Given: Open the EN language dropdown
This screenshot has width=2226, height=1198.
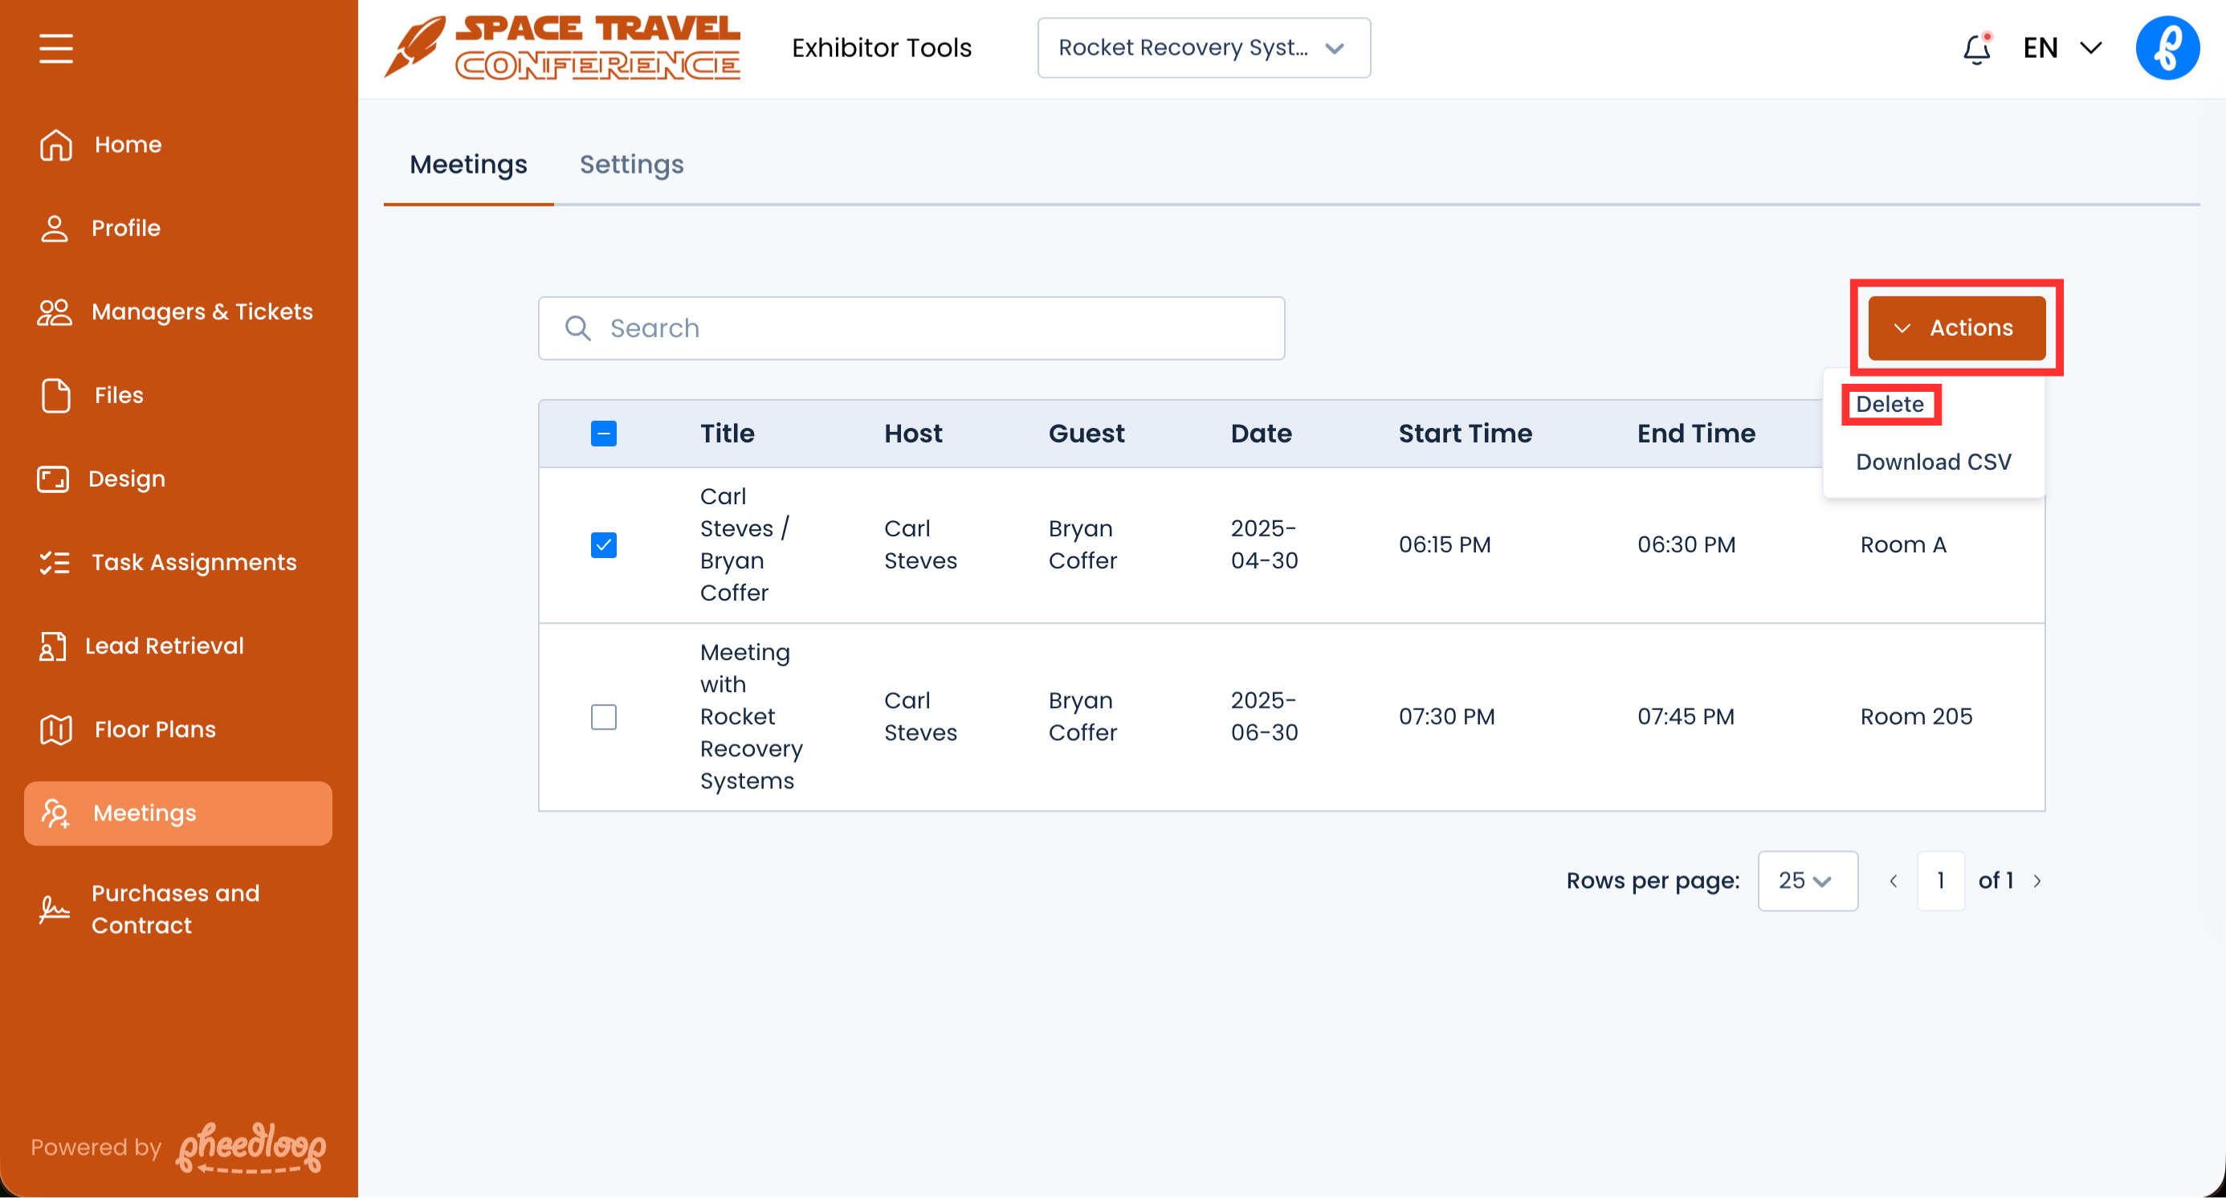Looking at the screenshot, I should pyautogui.click(x=2062, y=48).
